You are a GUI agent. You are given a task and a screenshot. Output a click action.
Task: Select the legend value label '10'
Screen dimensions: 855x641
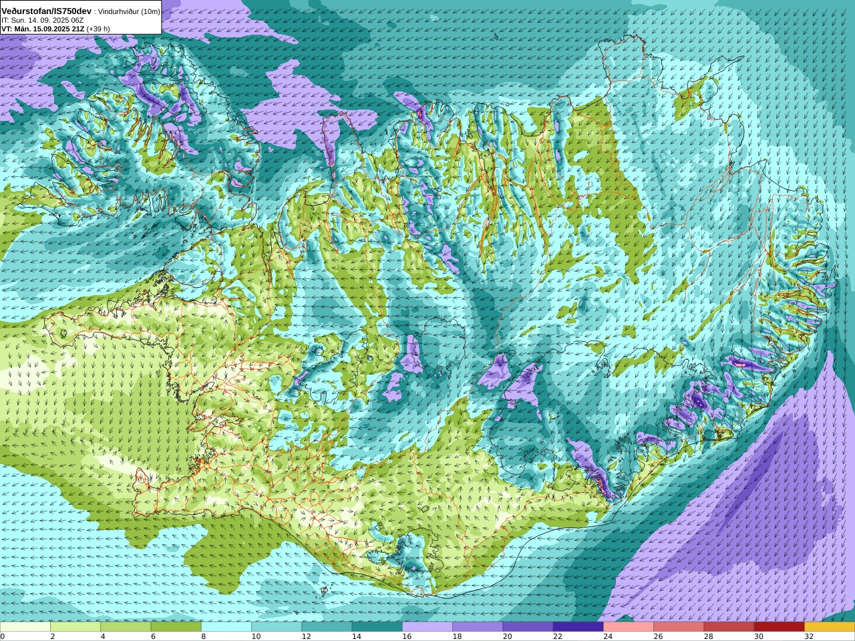coord(256,636)
